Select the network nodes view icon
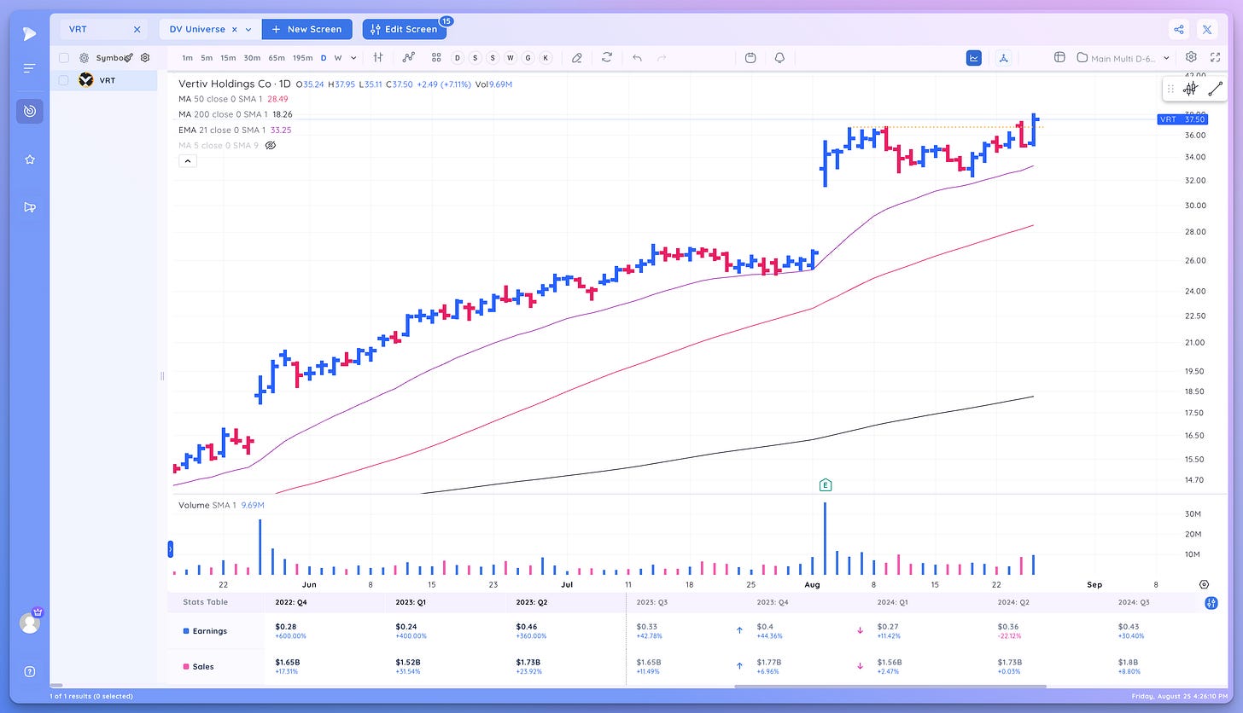This screenshot has height=713, width=1243. point(1004,57)
